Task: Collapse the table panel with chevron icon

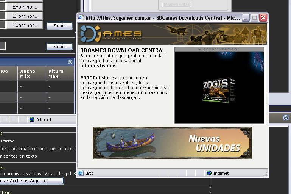Action: [x=70, y=62]
